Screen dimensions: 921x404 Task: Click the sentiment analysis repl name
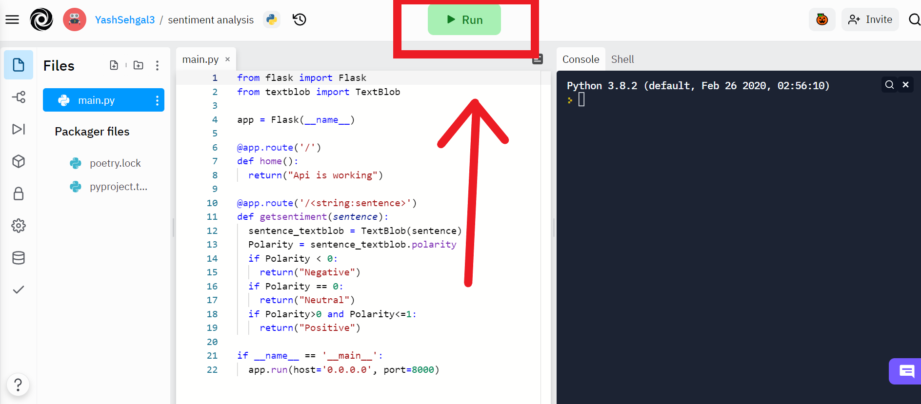(211, 20)
